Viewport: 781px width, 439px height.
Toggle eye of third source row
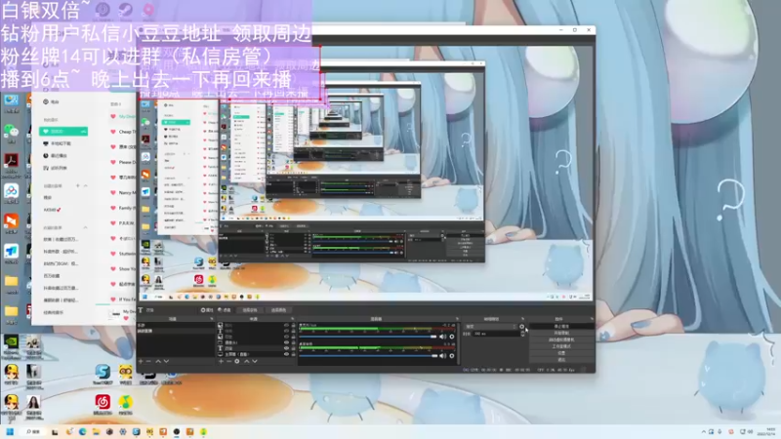286,337
